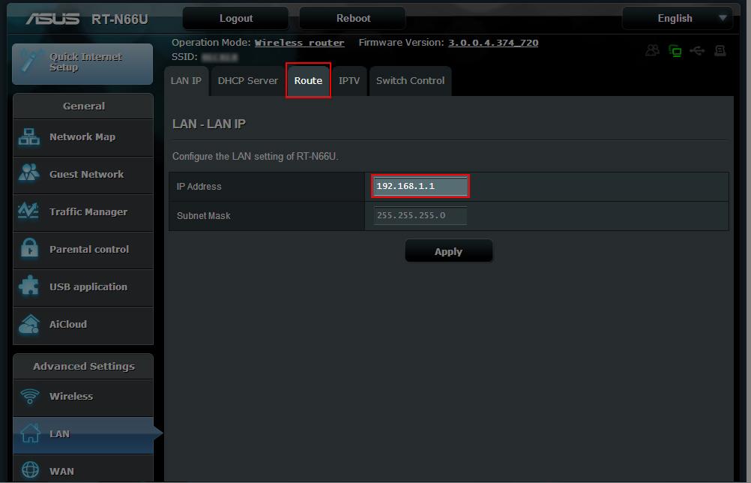The image size is (751, 483).
Task: Click the LAN - LAN IP heading
Action: tap(209, 124)
